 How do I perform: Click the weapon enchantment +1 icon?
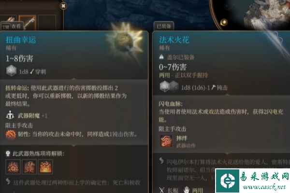pyautogui.click(x=10, y=115)
